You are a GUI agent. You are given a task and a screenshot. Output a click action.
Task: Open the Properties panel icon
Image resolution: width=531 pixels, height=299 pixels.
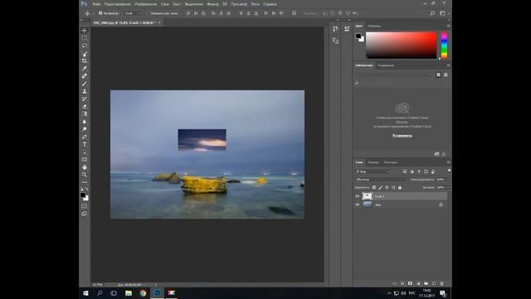tap(347, 29)
